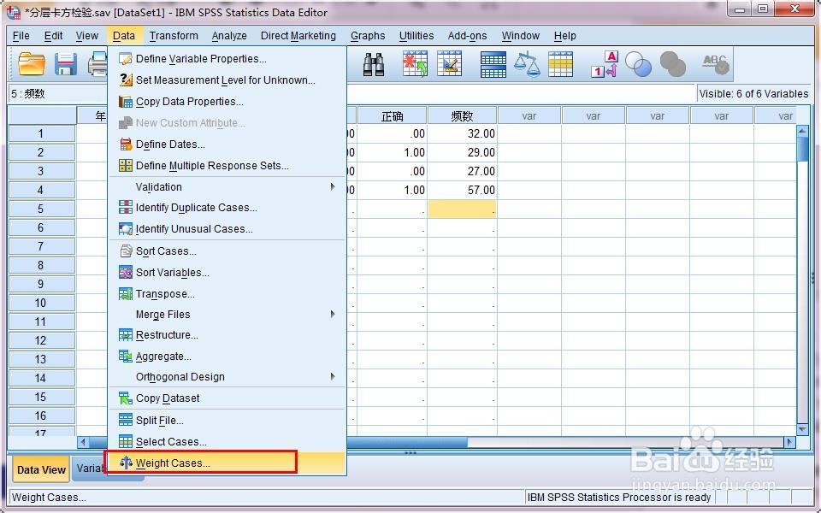Open the Window menu
Image resolution: width=821 pixels, height=513 pixels.
point(521,36)
